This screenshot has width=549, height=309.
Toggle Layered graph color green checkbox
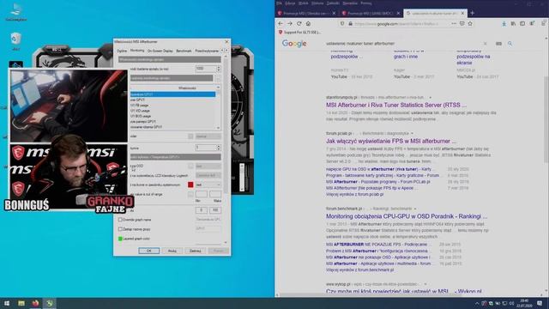[x=120, y=239]
